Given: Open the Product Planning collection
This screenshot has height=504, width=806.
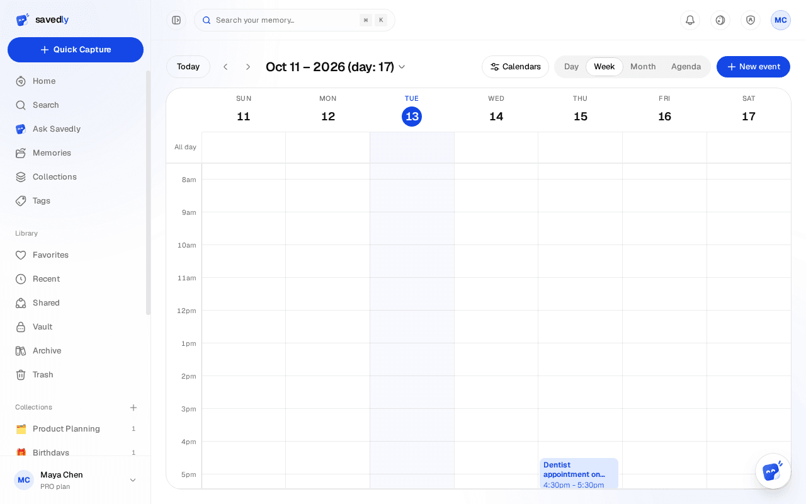Looking at the screenshot, I should point(76,429).
